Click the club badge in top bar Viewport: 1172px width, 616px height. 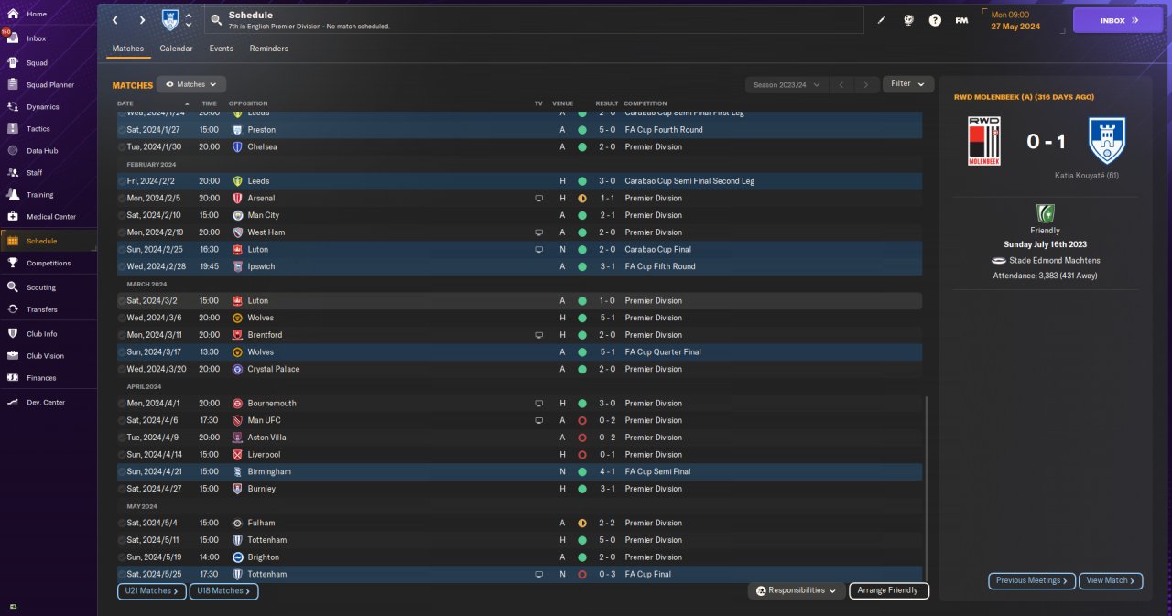click(x=170, y=20)
